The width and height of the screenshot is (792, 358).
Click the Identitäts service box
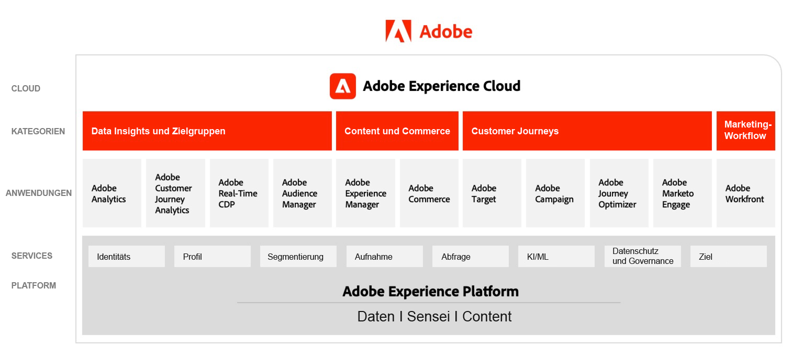pos(127,257)
